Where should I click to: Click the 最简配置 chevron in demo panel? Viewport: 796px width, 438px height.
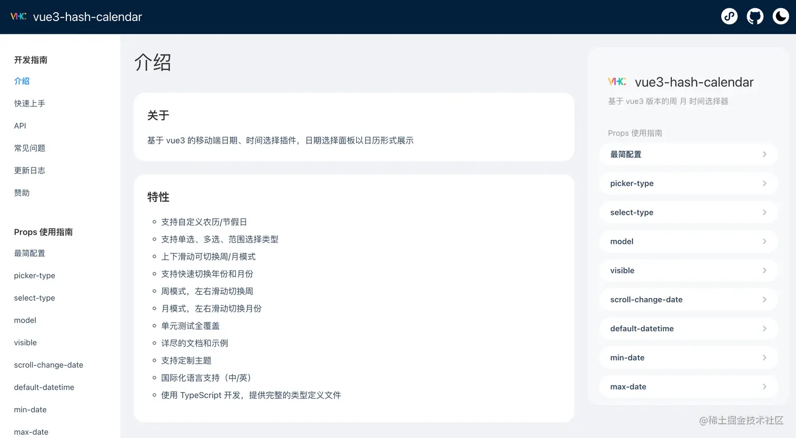[764, 154]
